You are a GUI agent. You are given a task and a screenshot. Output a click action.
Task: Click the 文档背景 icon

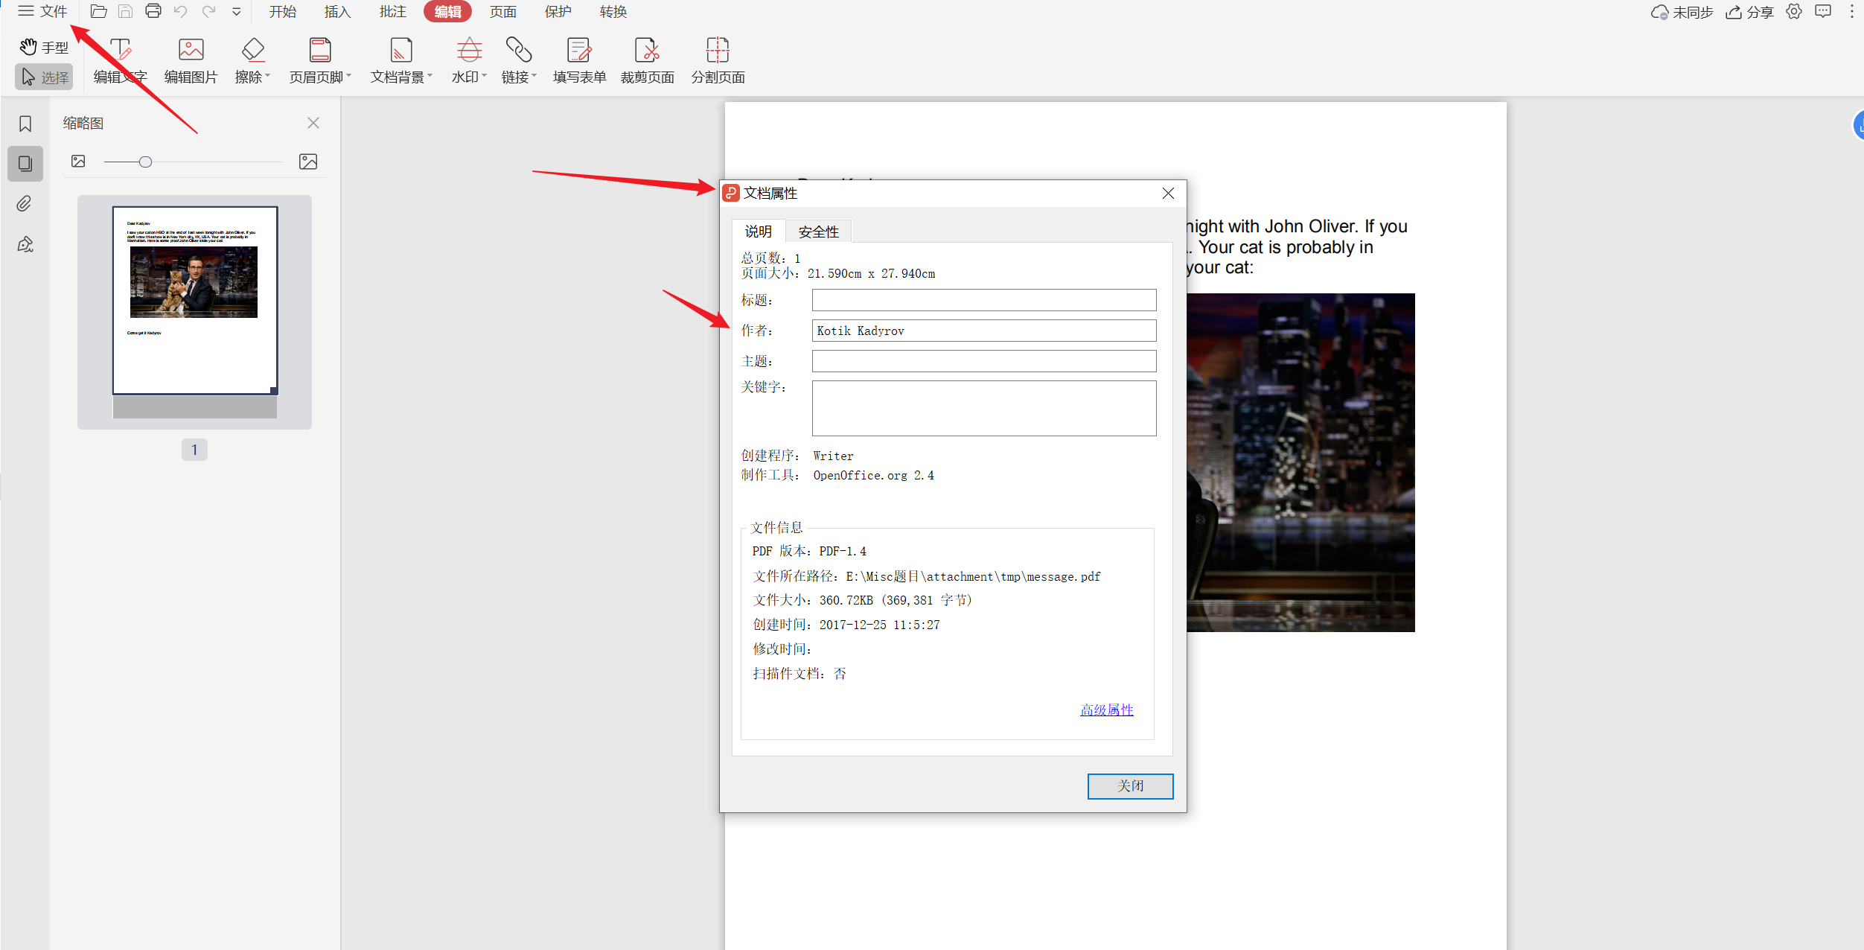(401, 50)
